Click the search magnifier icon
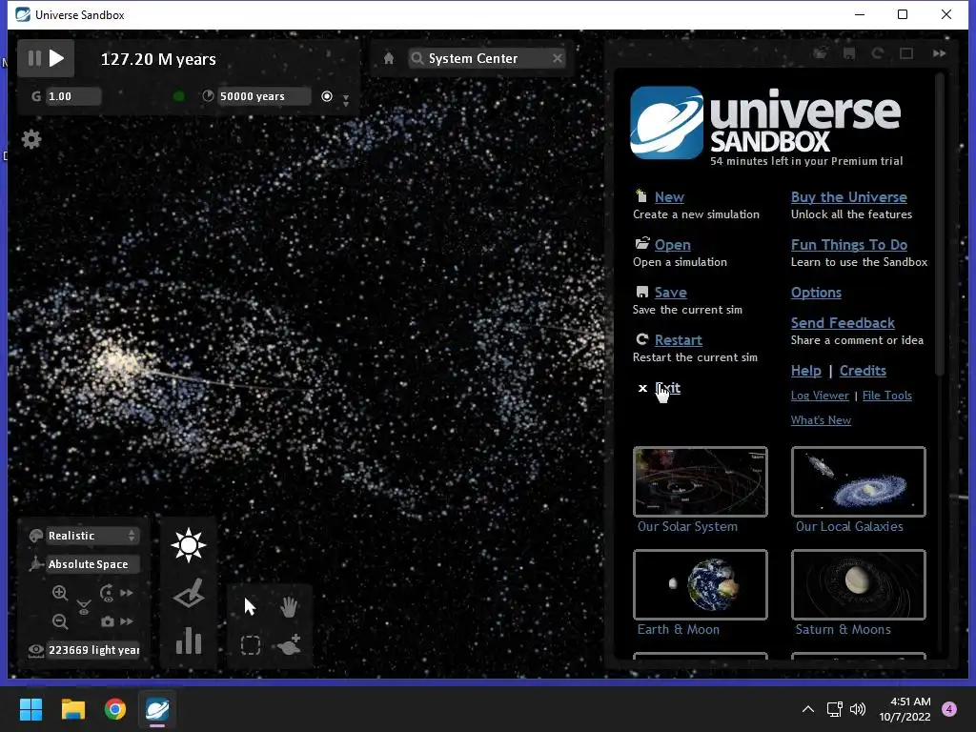The width and height of the screenshot is (976, 732). (417, 58)
